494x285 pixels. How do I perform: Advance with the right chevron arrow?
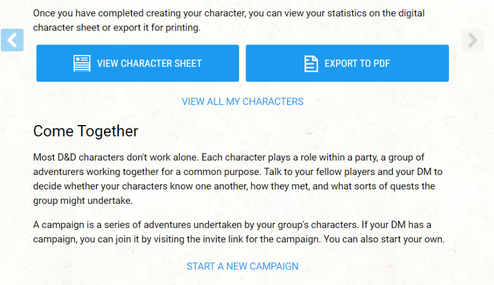tap(472, 40)
